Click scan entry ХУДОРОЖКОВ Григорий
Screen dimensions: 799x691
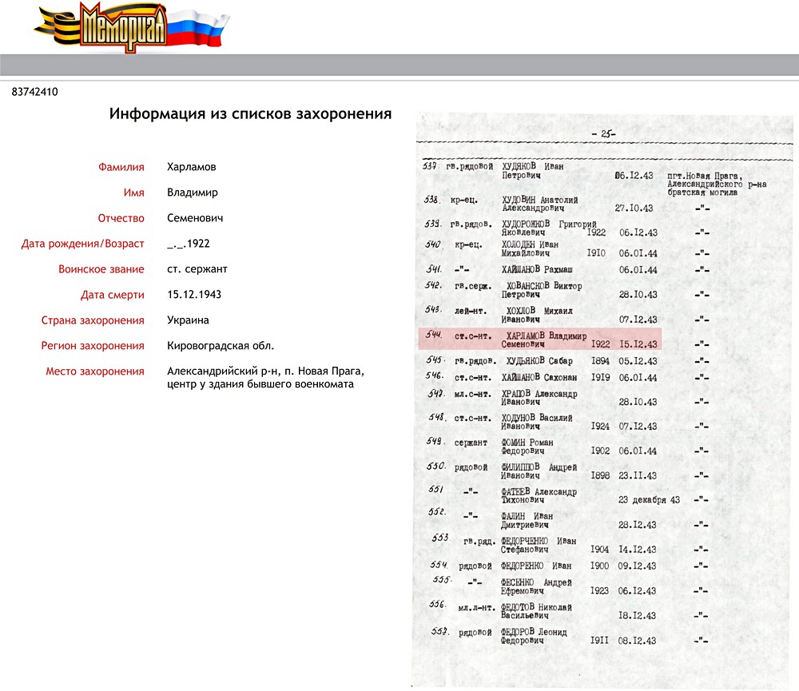(549, 228)
